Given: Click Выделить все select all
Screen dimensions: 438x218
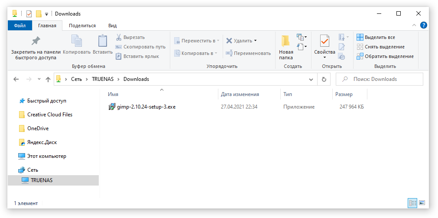Looking at the screenshot, I should click(376, 37).
